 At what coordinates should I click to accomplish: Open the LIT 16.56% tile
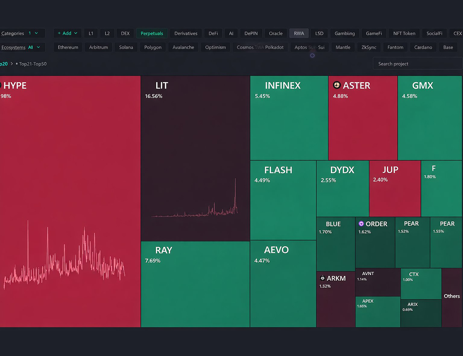(x=195, y=158)
